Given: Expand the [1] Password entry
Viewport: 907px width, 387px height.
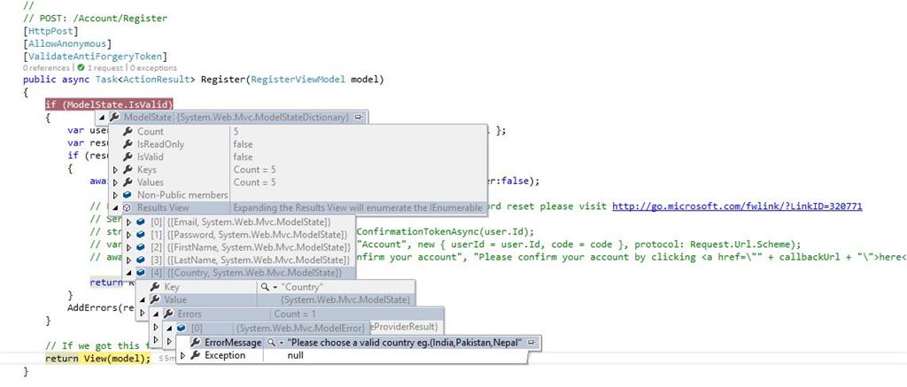Looking at the screenshot, I should pos(129,235).
